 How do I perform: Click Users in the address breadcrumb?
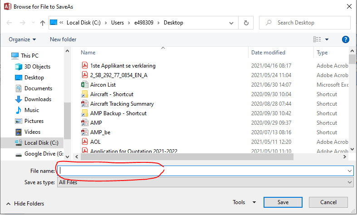[117, 23]
